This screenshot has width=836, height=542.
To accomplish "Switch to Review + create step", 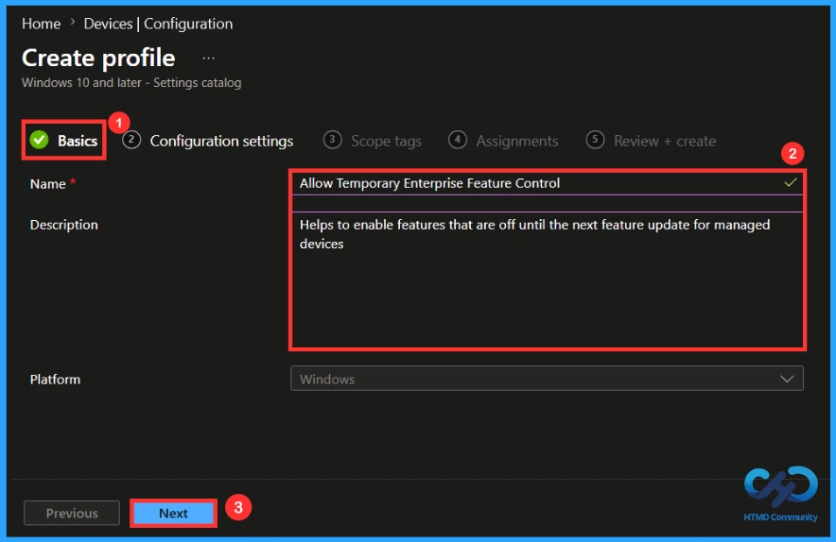I will coord(651,141).
